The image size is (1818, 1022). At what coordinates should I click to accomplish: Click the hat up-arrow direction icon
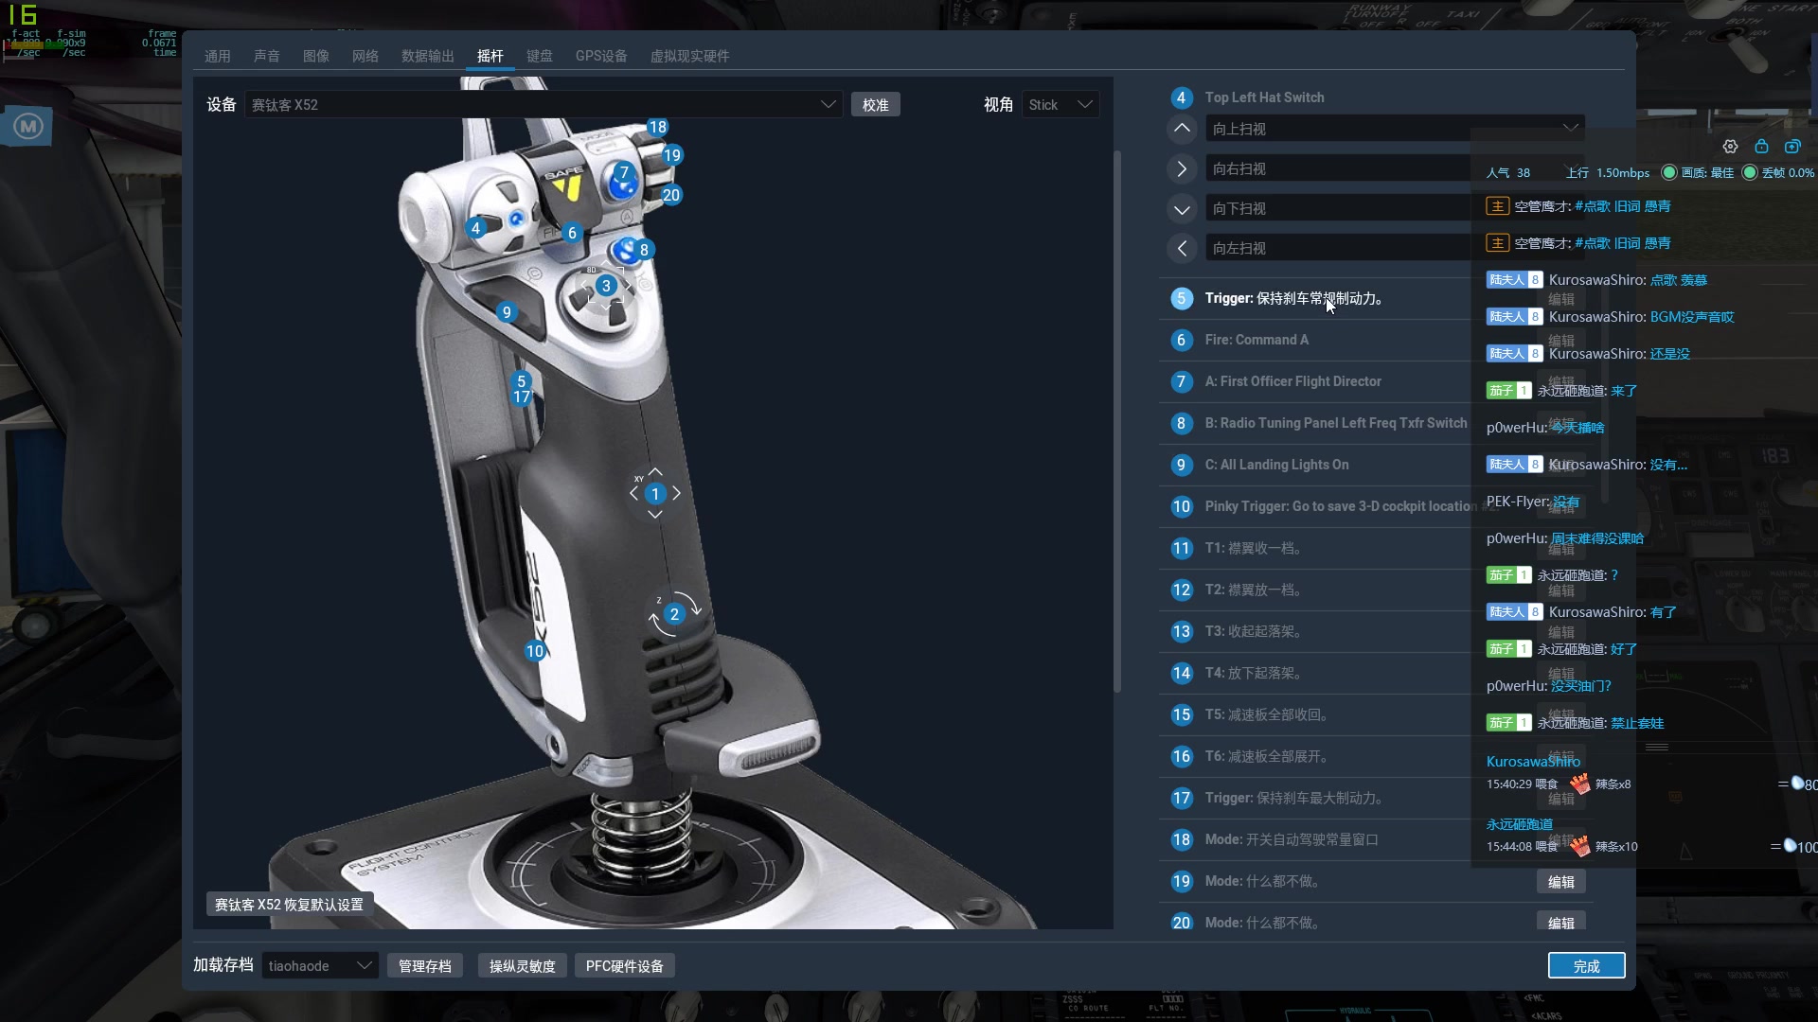1182,129
